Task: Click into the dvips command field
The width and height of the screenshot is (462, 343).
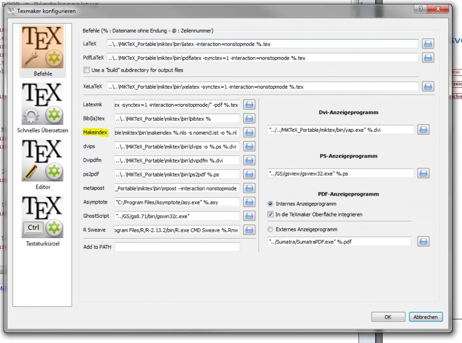Action: coord(177,146)
